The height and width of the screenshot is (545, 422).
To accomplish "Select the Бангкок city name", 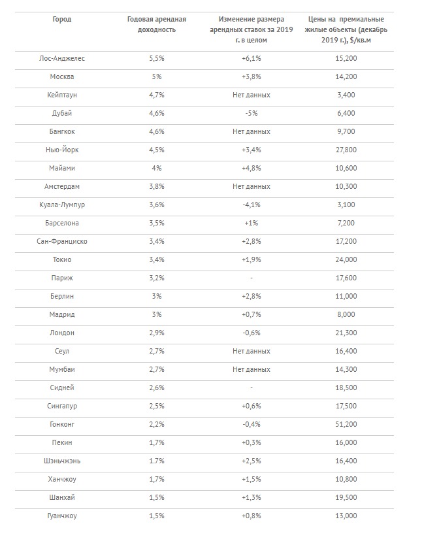I will click(x=62, y=131).
